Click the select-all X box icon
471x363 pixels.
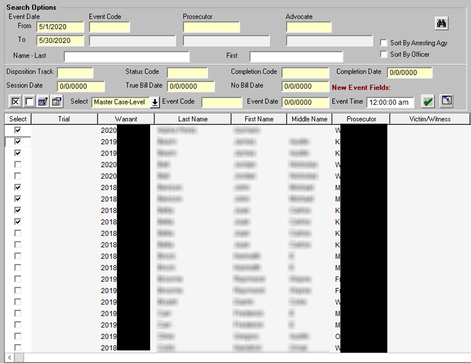[x=15, y=102]
